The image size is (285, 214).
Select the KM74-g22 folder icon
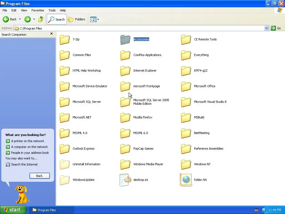186,71
